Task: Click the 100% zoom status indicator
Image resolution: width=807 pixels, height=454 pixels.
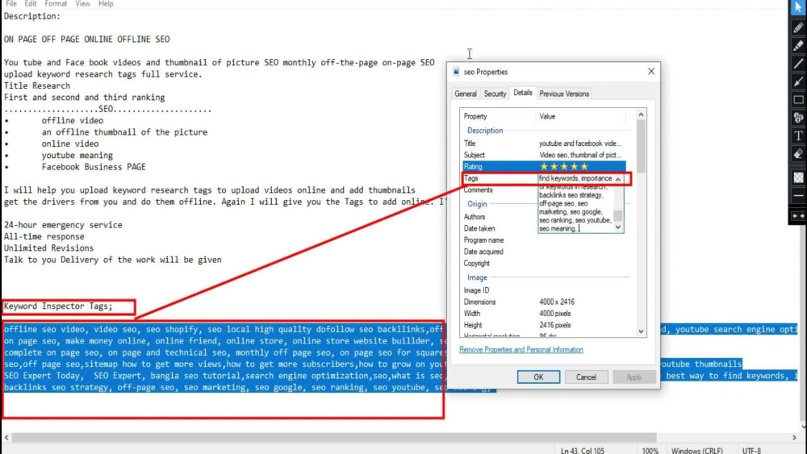Action: 650,451
